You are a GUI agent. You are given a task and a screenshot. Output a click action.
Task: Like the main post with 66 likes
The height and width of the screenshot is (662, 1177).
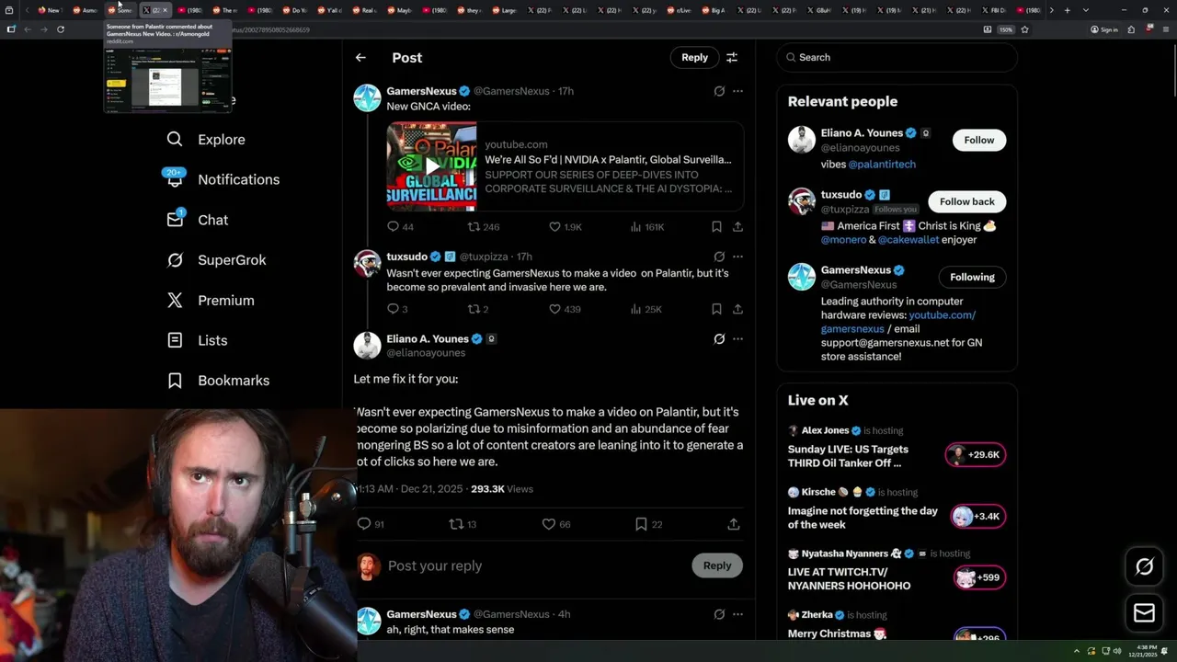point(556,524)
